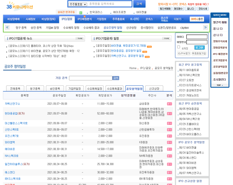Open 분석 icon for 차백신연구소 row

coord(169,104)
